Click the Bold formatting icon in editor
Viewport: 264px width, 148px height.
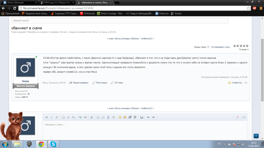pyautogui.click(x=47, y=117)
